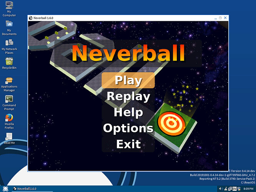
Task: Click the volume speaker tray icon
Action: click(x=221, y=189)
